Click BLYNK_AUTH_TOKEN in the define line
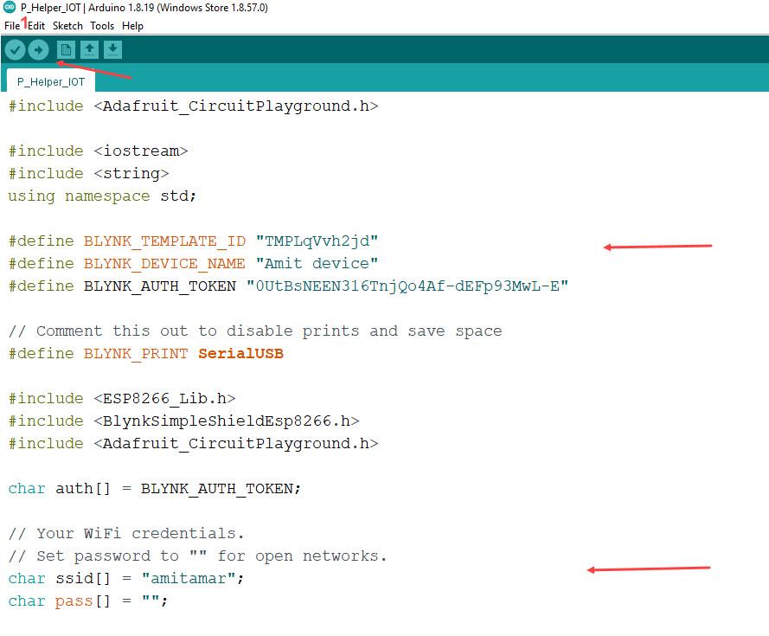Viewport: 769px width, 636px height. (x=160, y=286)
